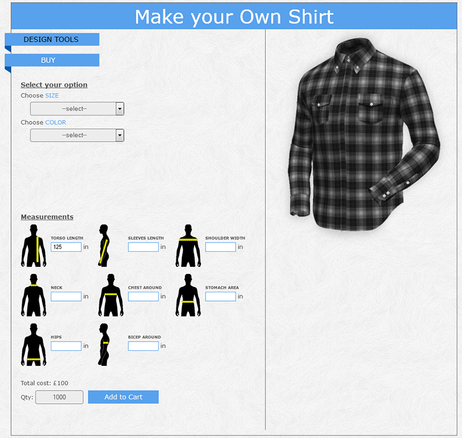The image size is (462, 438).
Task: Click the TORSO LENGTH label
Action: pos(67,238)
